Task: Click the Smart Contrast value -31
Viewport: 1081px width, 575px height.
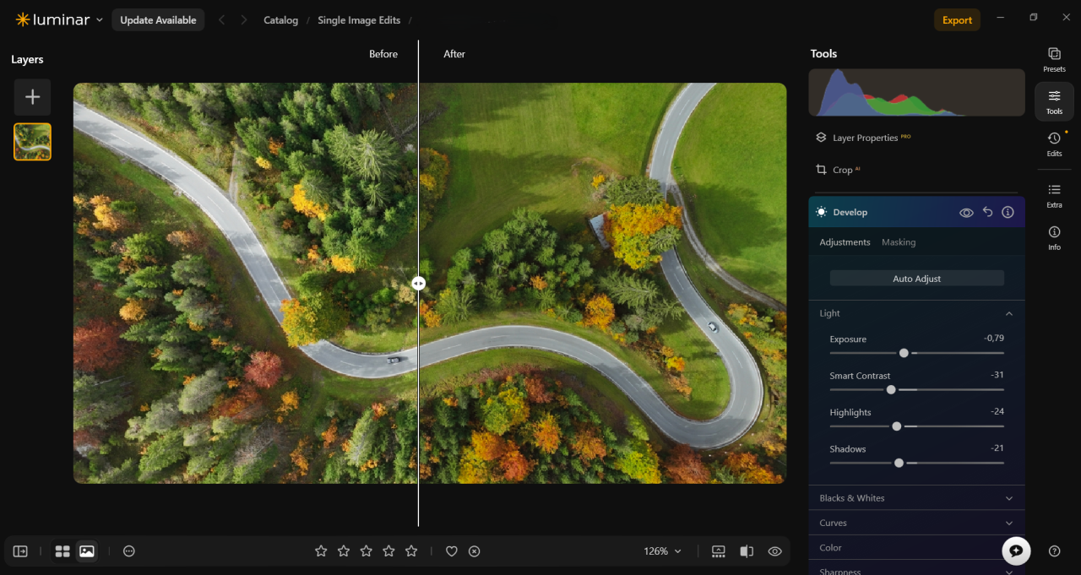Action: click(x=997, y=375)
